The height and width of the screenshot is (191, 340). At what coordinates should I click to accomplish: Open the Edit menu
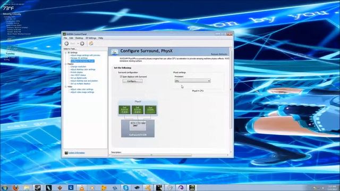tap(71, 38)
